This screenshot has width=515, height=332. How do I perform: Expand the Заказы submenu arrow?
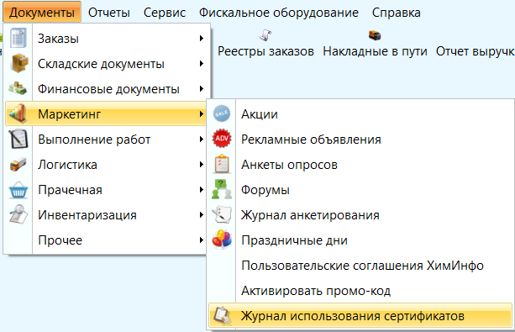coord(202,39)
